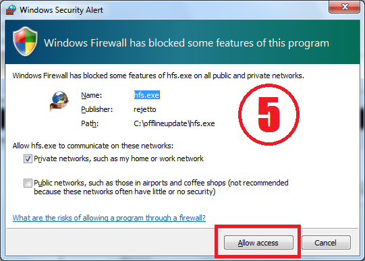Click the path value C:\offlineupdate\hfs.exe
The width and height of the screenshot is (365, 261).
pos(174,123)
